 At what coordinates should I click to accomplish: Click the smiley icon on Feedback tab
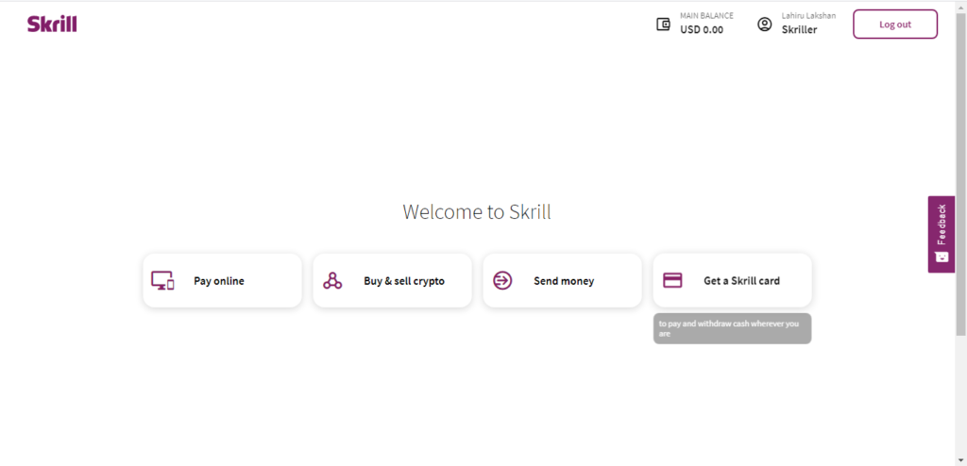(x=941, y=257)
